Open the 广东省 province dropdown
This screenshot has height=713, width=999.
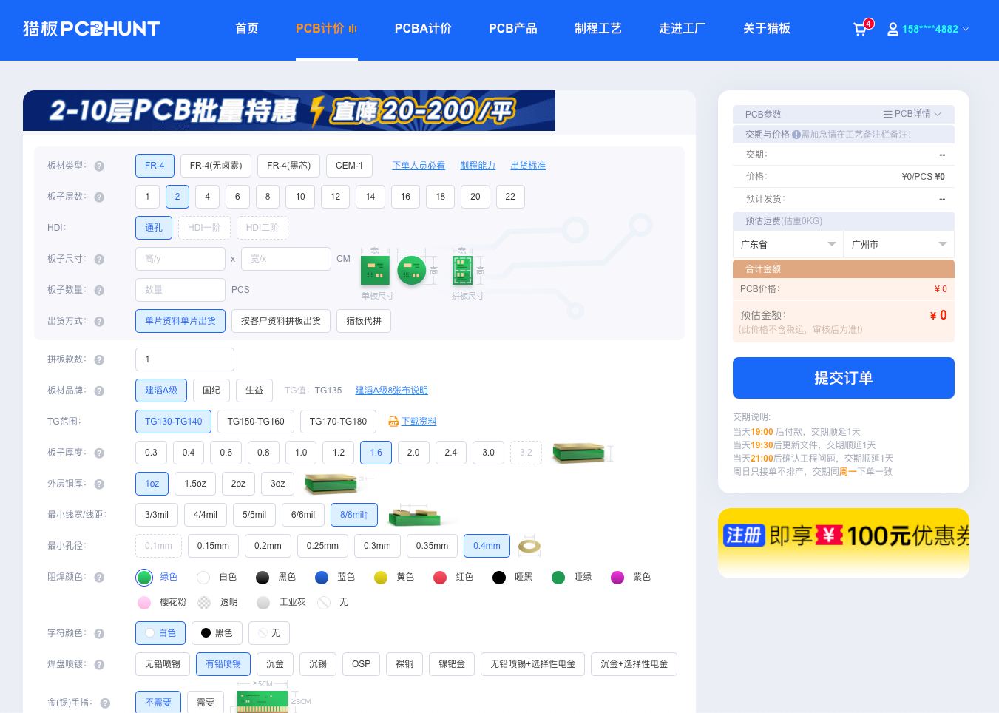(x=788, y=244)
